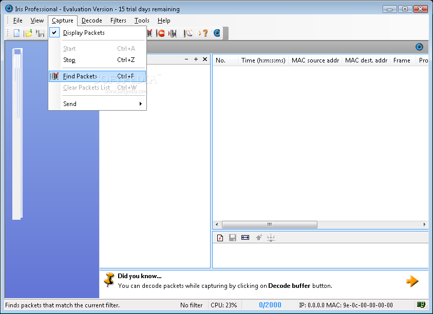This screenshot has height=314, width=433.
Task: Choose Stop from the Capture menu
Action: (x=97, y=60)
